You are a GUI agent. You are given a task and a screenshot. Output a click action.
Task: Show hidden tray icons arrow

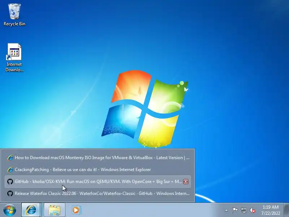[x=226, y=210]
